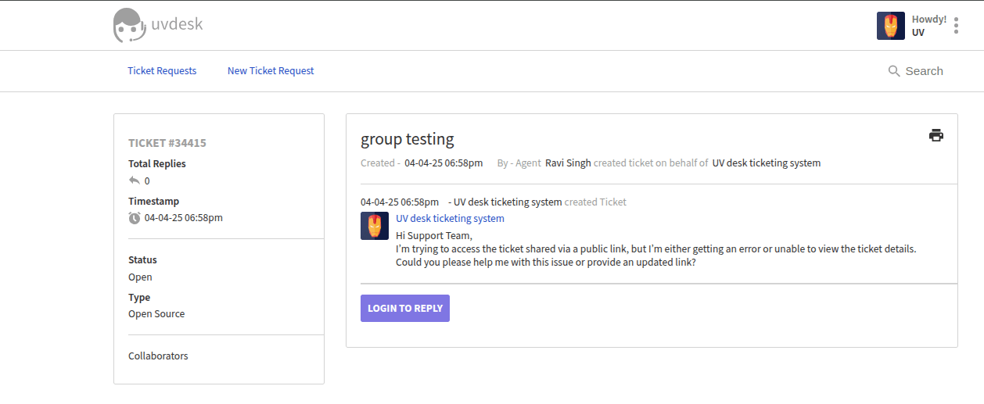Click the LOGIN TO REPLY button

tap(405, 308)
